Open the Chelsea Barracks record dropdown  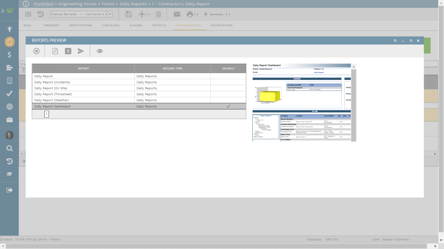(110, 14)
